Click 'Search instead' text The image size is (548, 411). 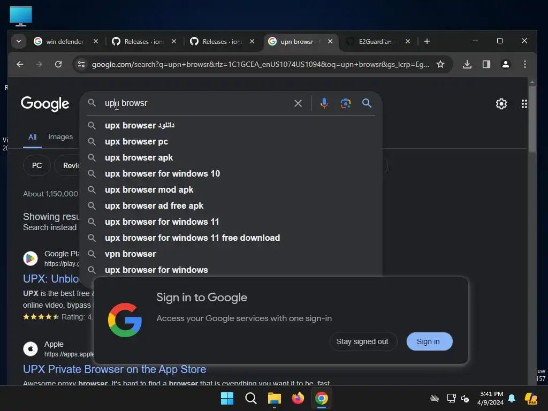click(50, 227)
